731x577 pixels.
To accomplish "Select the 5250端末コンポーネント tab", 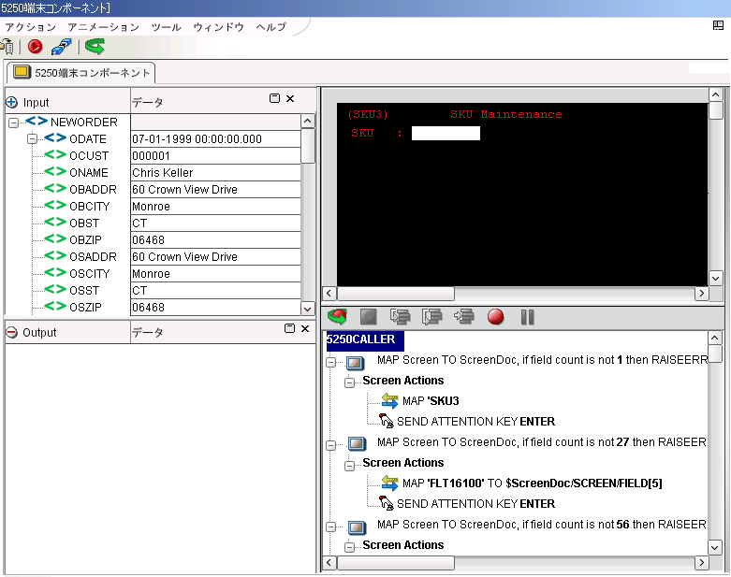I will pyautogui.click(x=80, y=73).
